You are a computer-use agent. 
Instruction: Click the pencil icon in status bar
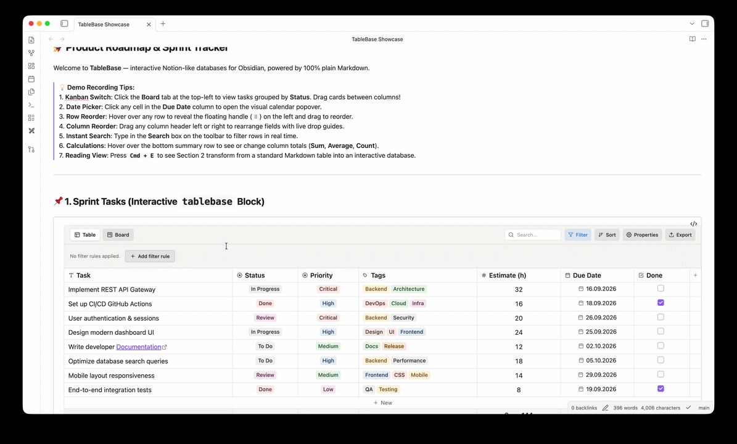point(606,408)
